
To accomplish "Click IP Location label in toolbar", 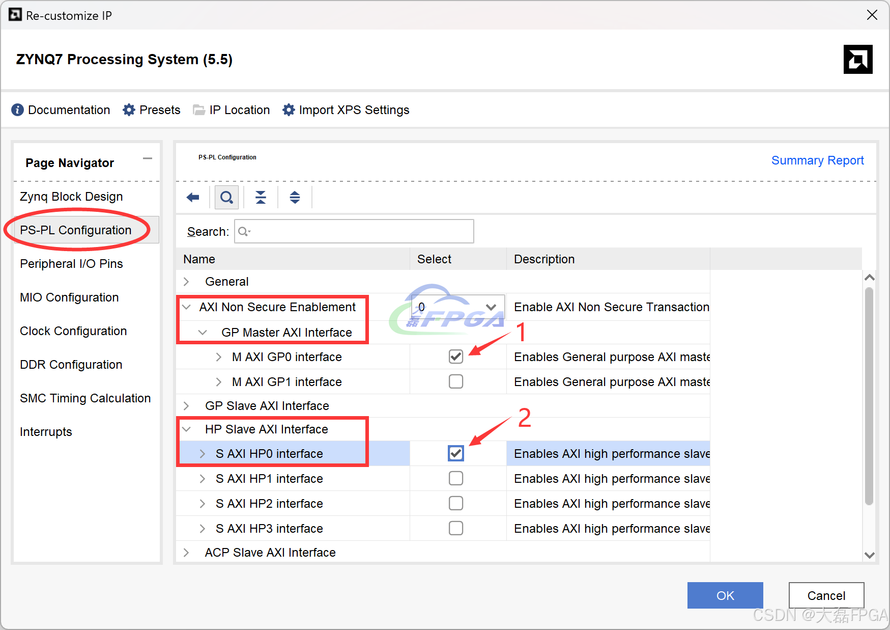I will [240, 110].
